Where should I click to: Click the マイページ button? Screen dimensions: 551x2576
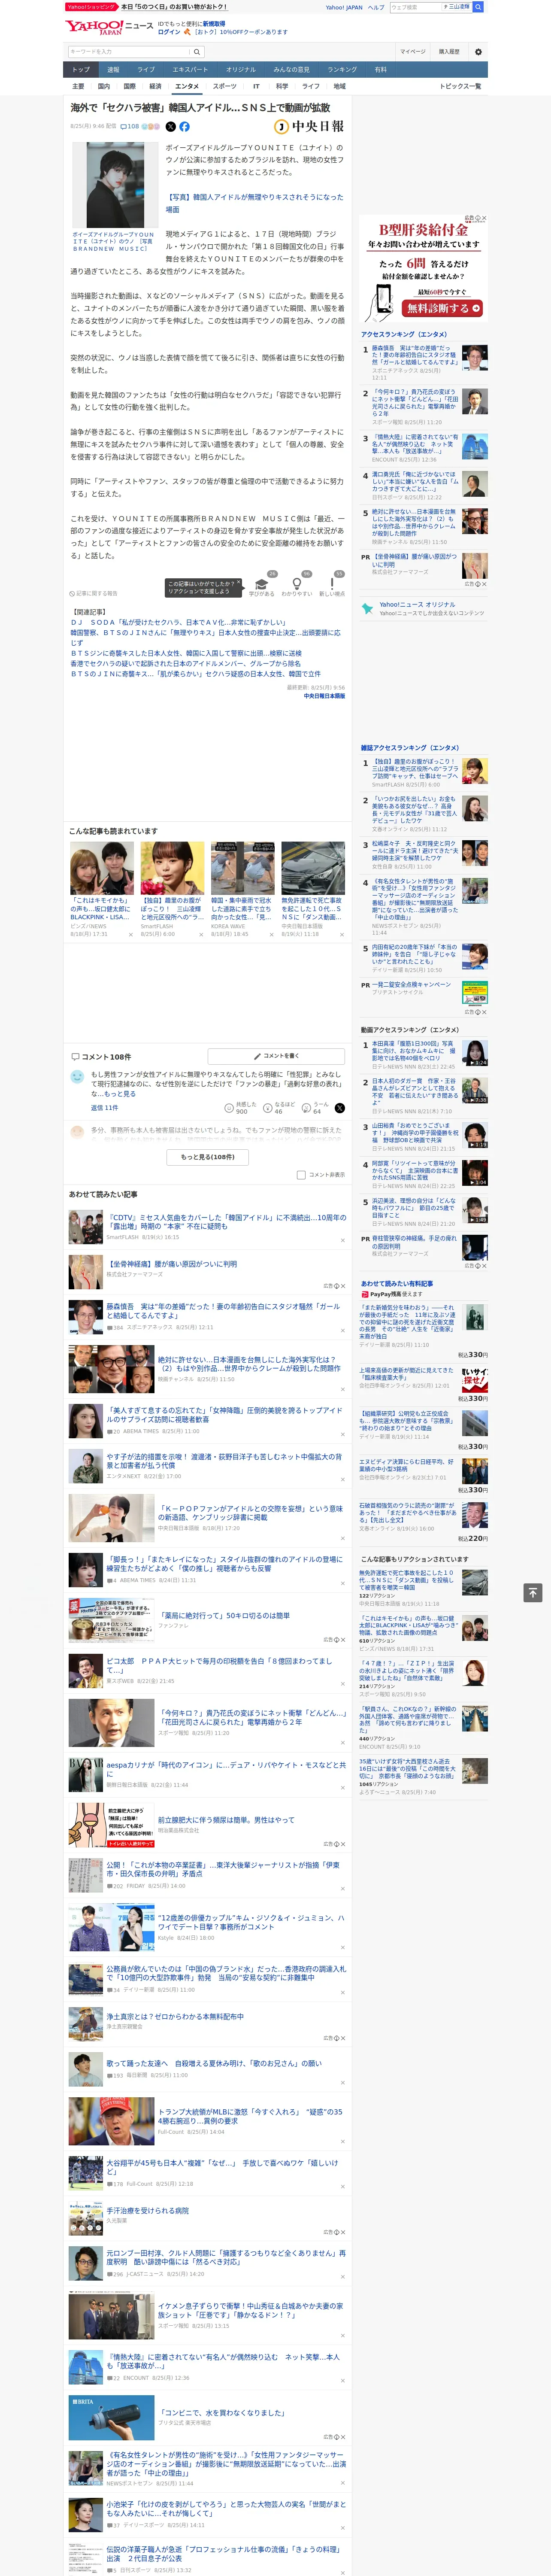click(412, 51)
